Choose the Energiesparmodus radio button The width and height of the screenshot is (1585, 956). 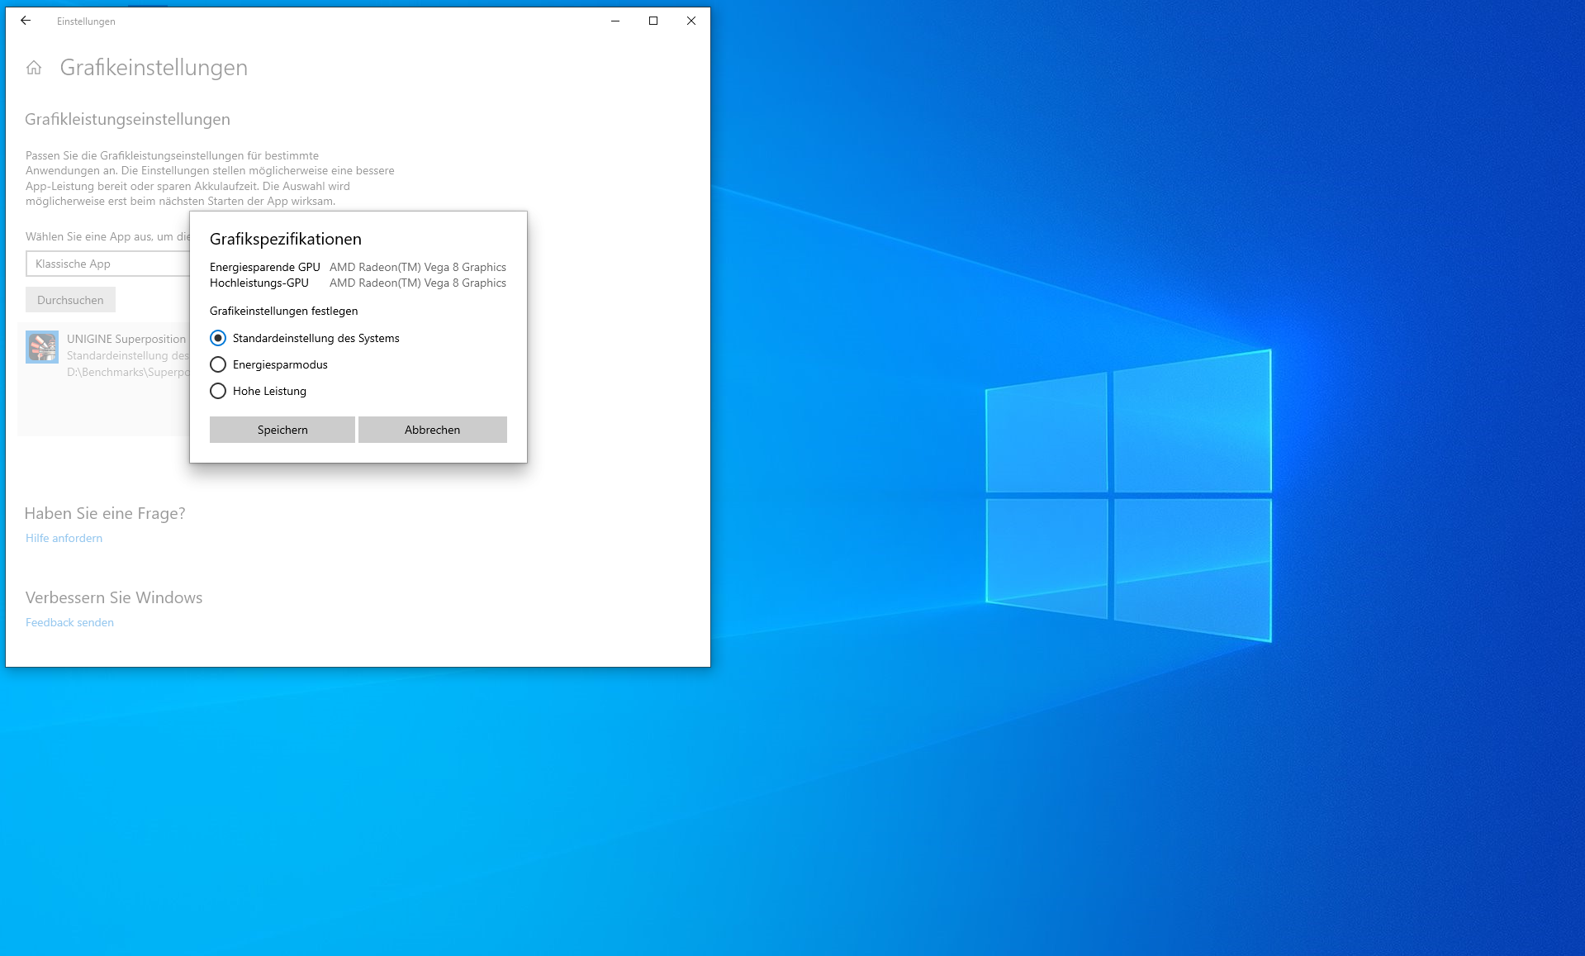[x=218, y=364]
